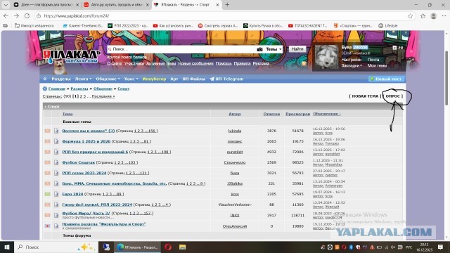Image resolution: width=450 pixels, height=253 pixels.
Task: Open the tab search chevron at top-left
Action: tap(6, 5)
